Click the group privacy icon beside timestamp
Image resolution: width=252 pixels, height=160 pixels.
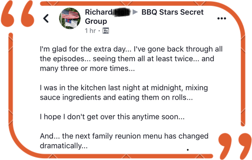point(106,31)
